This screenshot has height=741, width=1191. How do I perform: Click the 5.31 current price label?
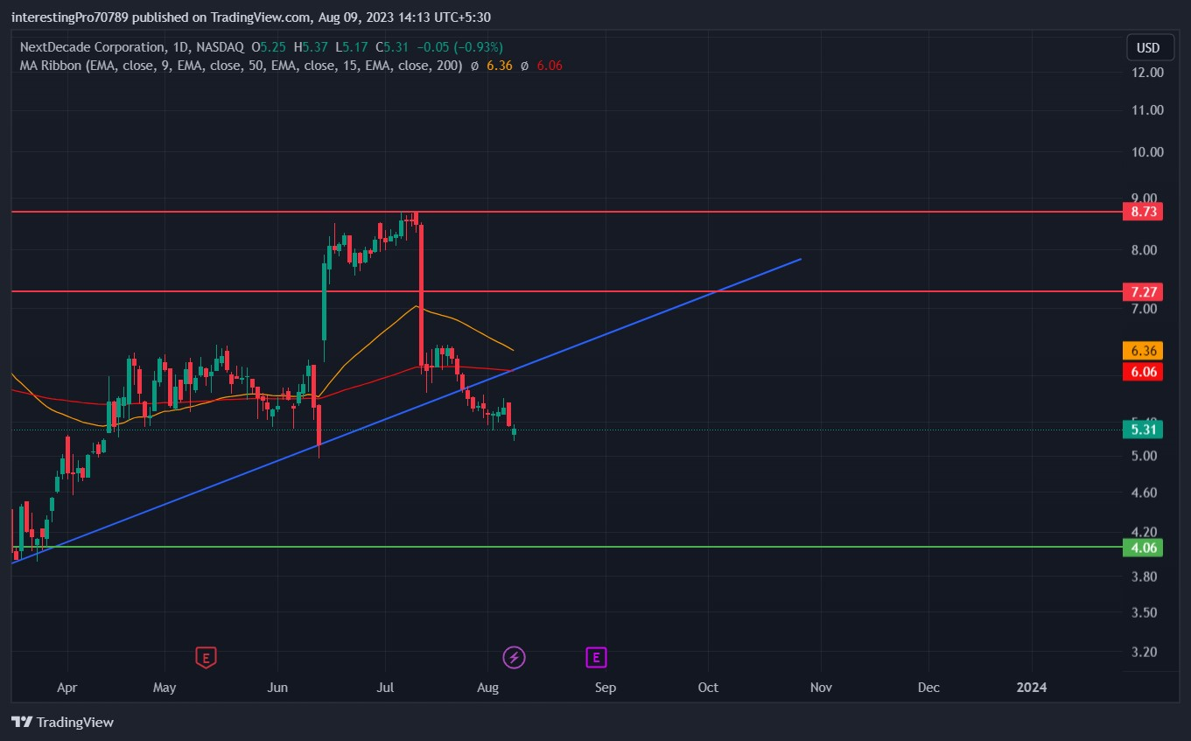point(1143,430)
